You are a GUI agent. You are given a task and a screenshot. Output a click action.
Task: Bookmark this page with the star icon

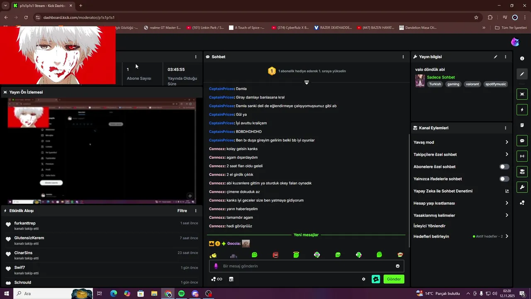point(476,17)
